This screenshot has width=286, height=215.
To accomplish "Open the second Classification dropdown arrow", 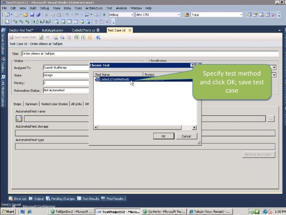I will [x=274, y=75].
